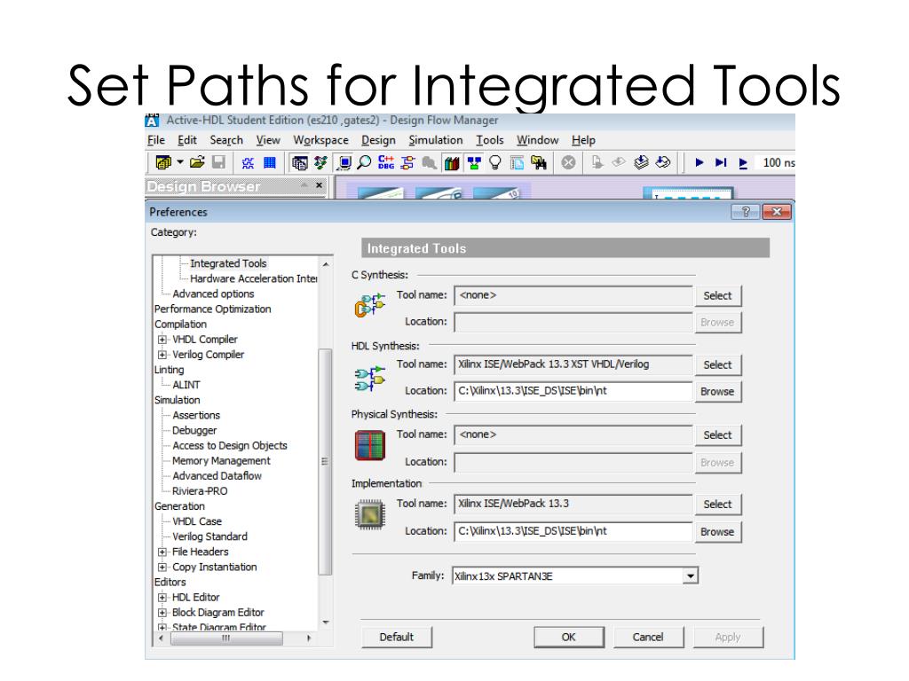Open the dropdown arrow beside New Workspace icon
This screenshot has width=909, height=681.
(x=180, y=162)
